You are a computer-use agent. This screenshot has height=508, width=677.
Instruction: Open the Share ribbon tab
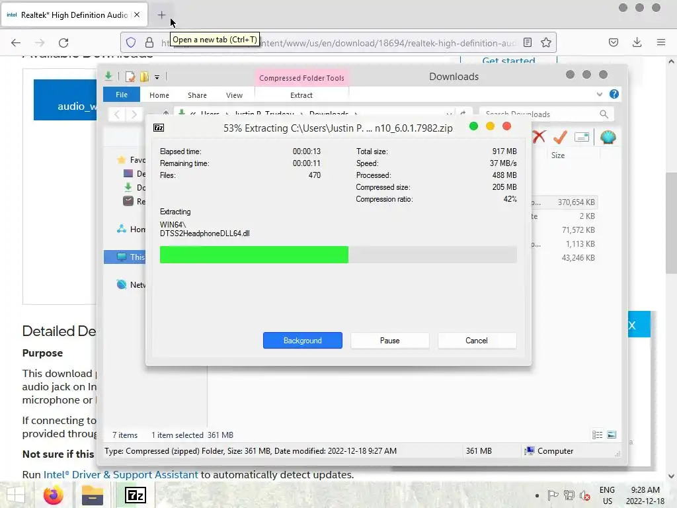197,95
